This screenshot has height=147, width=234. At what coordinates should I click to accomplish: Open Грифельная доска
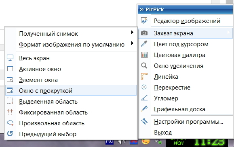pyautogui.click(x=185, y=109)
